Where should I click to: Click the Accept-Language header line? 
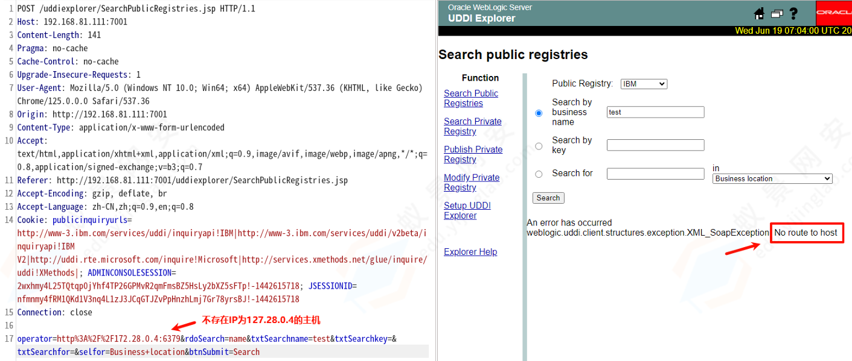tap(106, 207)
